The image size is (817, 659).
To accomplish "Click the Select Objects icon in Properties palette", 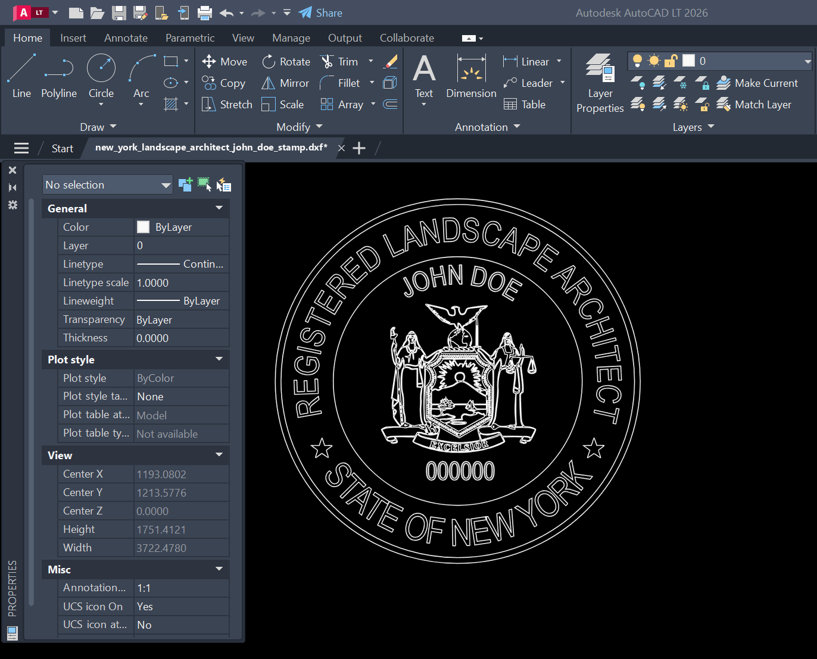I will pyautogui.click(x=205, y=185).
